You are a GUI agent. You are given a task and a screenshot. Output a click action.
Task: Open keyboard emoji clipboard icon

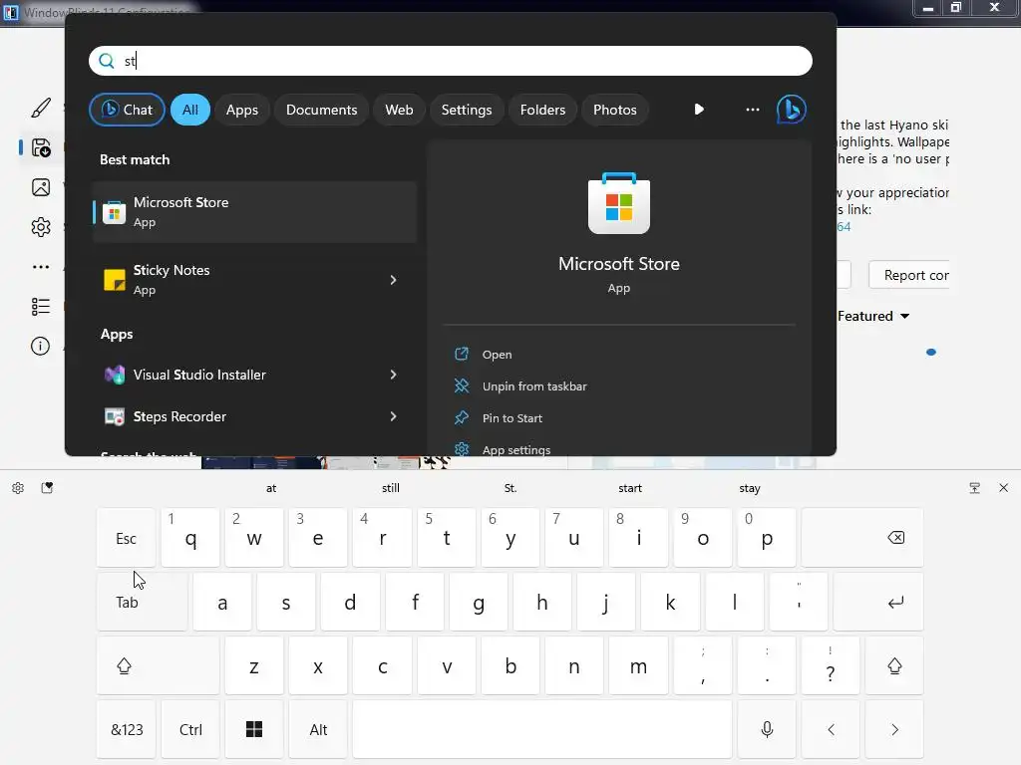[47, 488]
